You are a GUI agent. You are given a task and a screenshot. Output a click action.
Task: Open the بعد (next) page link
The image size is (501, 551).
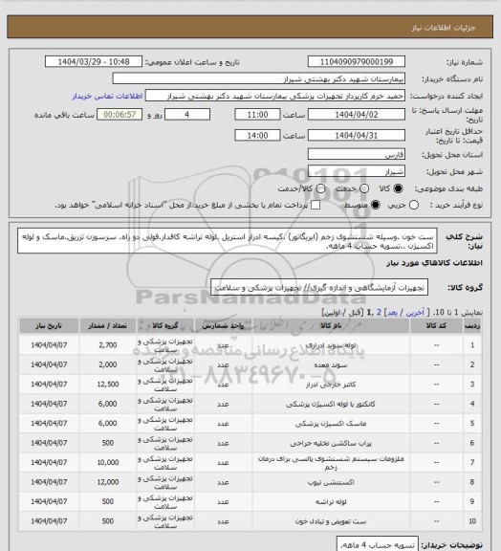[392, 313]
